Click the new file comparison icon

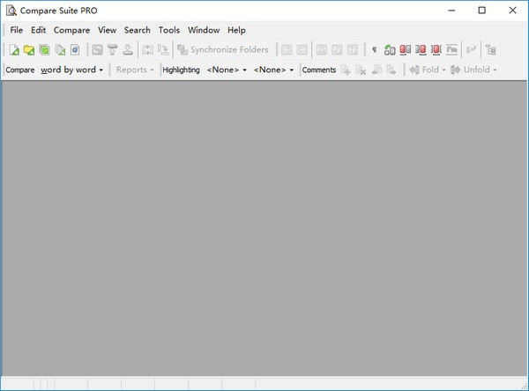point(14,50)
